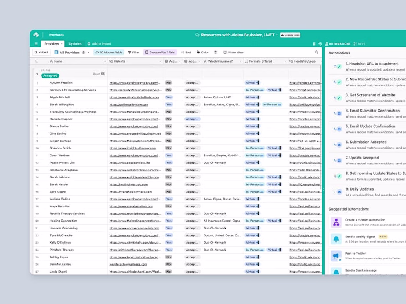The width and height of the screenshot is (406, 304).
Task: Click the Share view button
Action: (x=233, y=52)
